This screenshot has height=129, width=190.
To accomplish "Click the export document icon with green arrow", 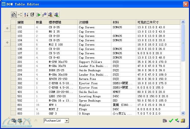I will tap(38, 15).
